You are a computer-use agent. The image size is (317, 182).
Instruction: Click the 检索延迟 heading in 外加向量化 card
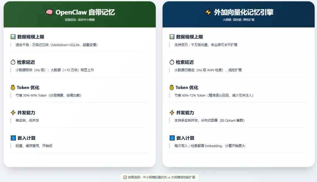(185, 62)
